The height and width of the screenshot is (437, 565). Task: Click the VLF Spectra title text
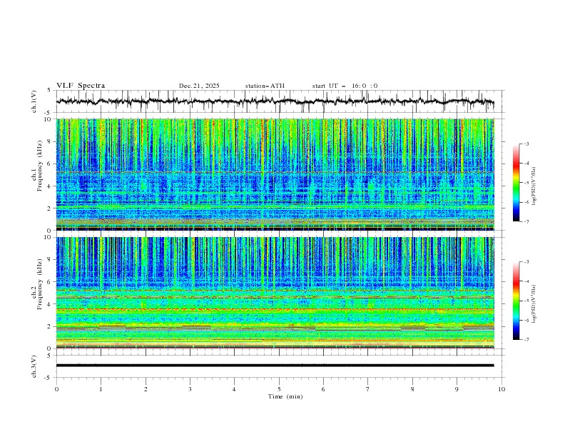pyautogui.click(x=81, y=85)
